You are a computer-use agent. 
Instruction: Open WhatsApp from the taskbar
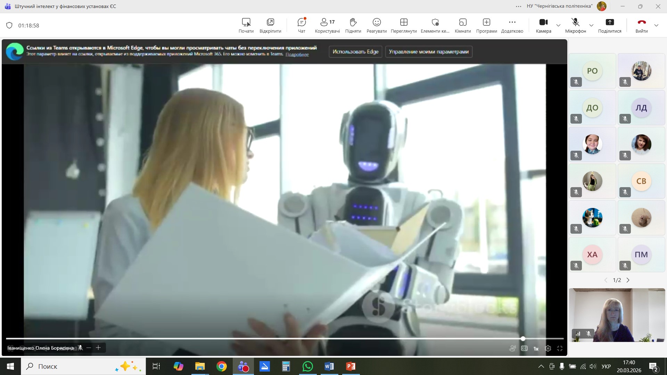pos(307,366)
